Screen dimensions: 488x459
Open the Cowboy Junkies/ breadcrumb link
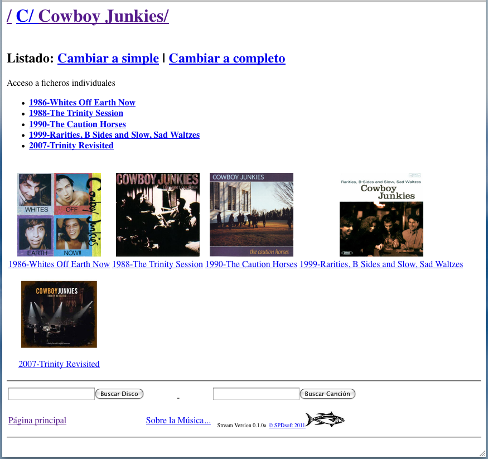pos(104,16)
